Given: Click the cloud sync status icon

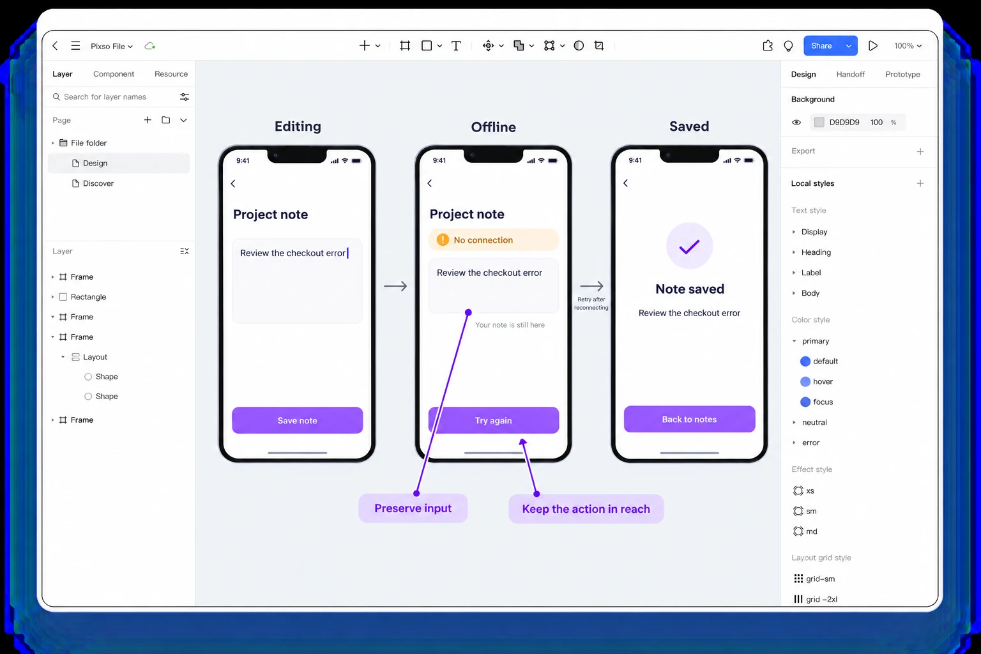Looking at the screenshot, I should [x=150, y=46].
